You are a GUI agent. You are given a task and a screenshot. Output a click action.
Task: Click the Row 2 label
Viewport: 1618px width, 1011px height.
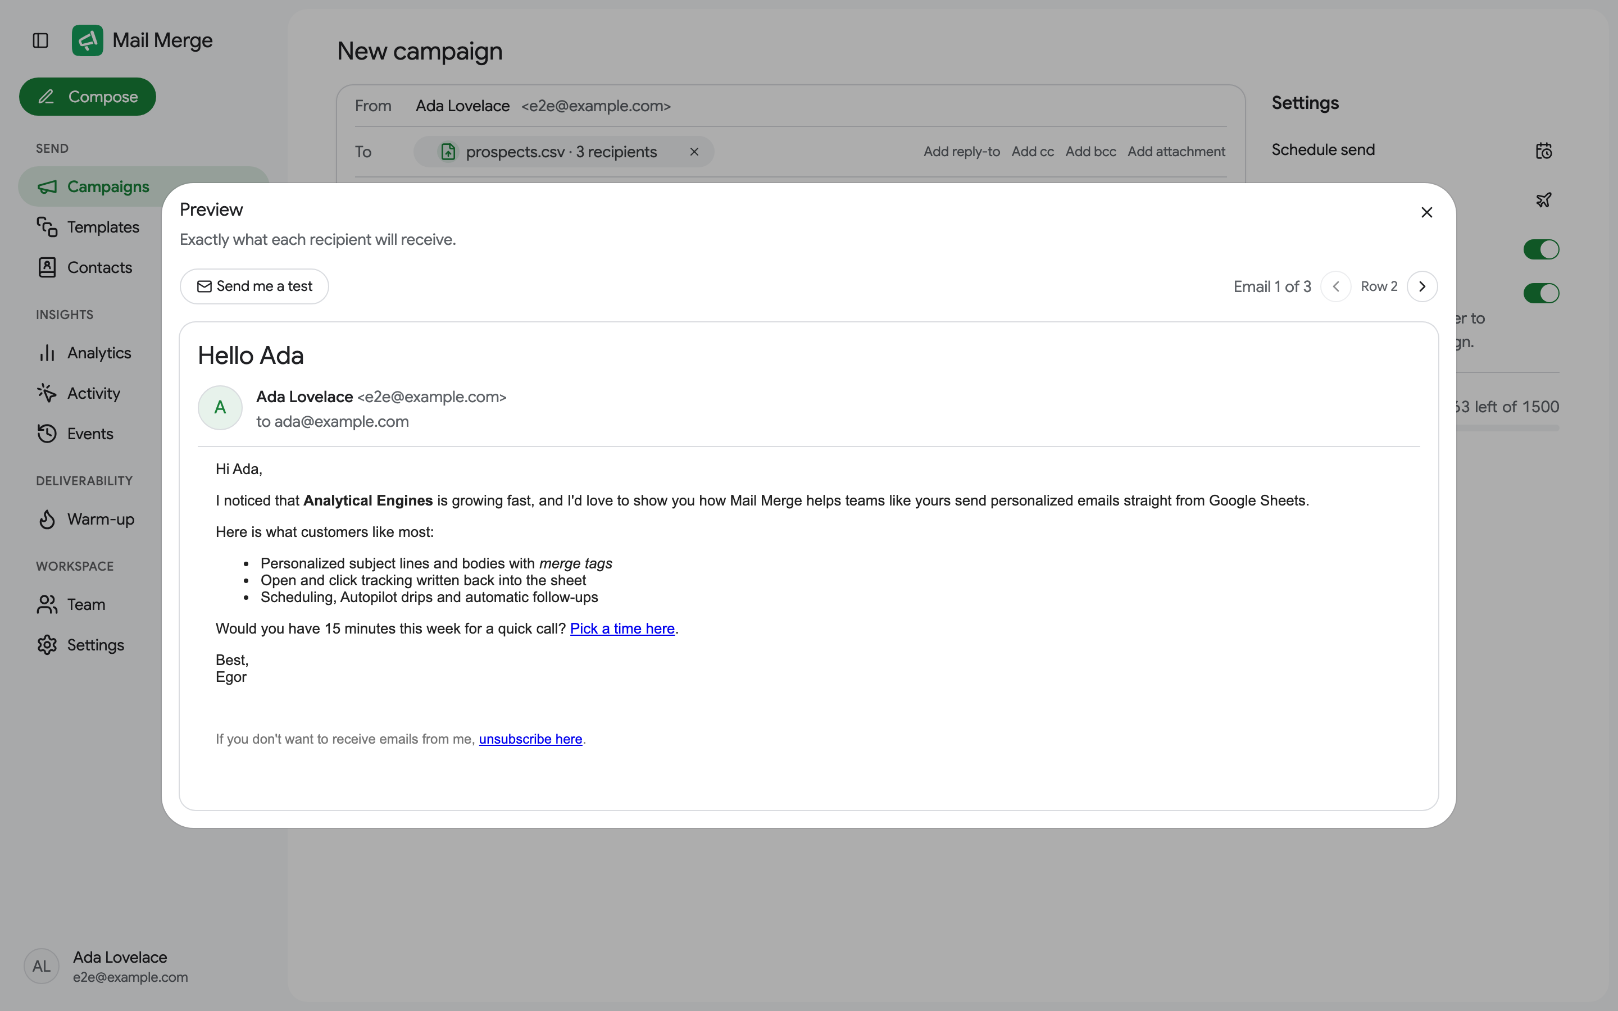click(x=1379, y=286)
